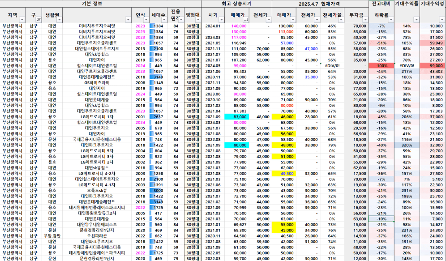446x261 pixels.
Task: Click the selected -10% drop rate cell
Action: (381, 219)
